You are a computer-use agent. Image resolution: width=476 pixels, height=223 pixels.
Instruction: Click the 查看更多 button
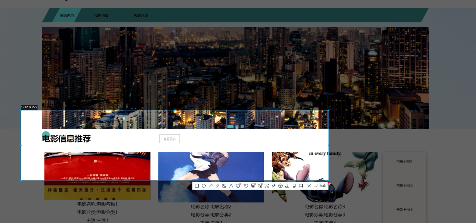(170, 139)
